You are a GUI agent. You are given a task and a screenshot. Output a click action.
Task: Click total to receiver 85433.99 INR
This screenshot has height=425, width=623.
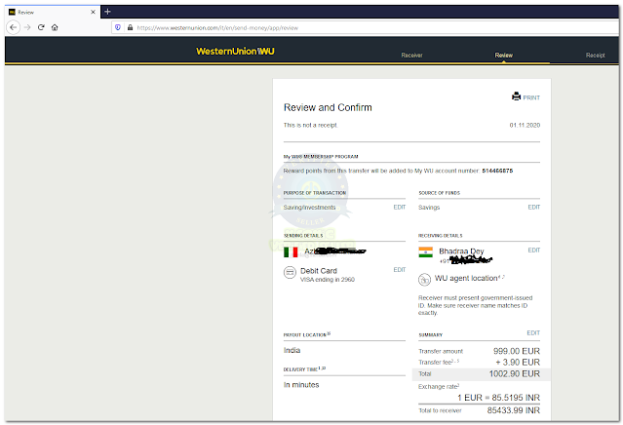tap(514, 410)
